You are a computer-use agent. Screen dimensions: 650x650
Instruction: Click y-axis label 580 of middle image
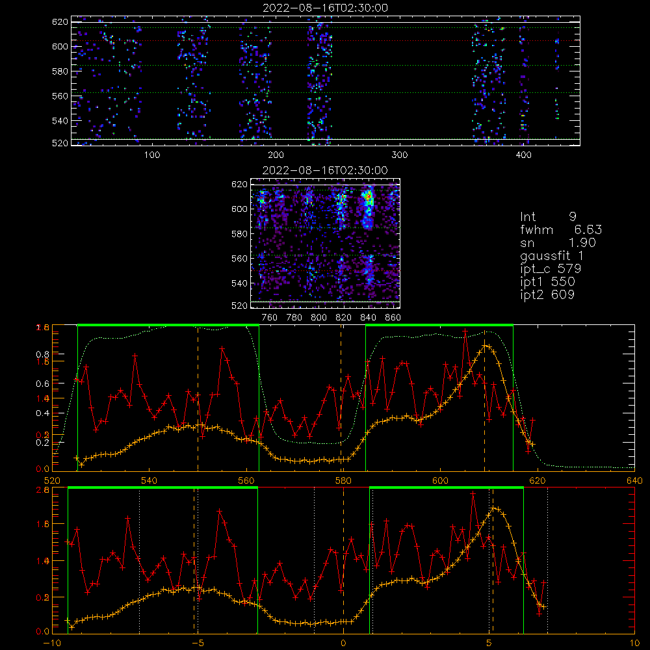tap(239, 234)
